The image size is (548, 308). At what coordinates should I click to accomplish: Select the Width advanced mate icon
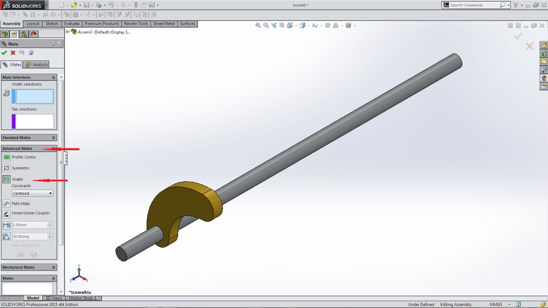[x=6, y=180]
